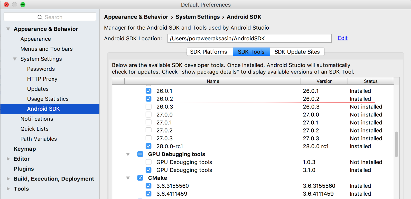This screenshot has width=411, height=199.
Task: Check the 27.0.1 checkbox
Action: [x=148, y=122]
